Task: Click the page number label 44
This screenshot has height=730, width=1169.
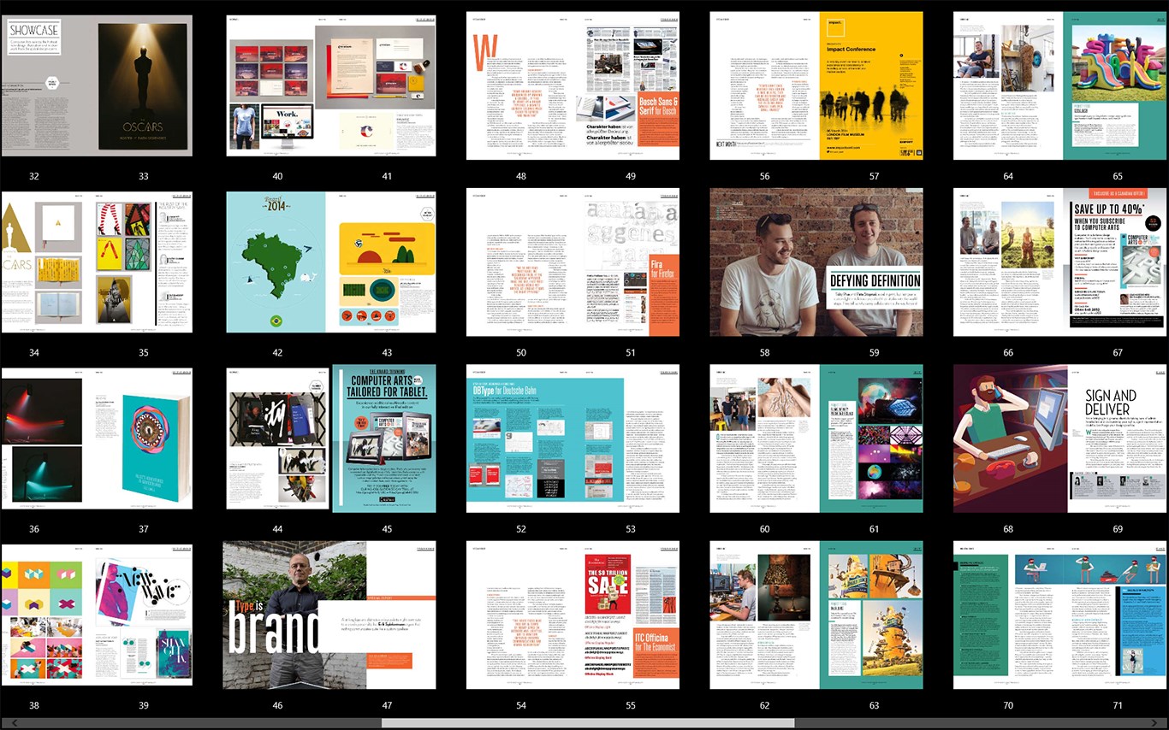Action: (277, 530)
